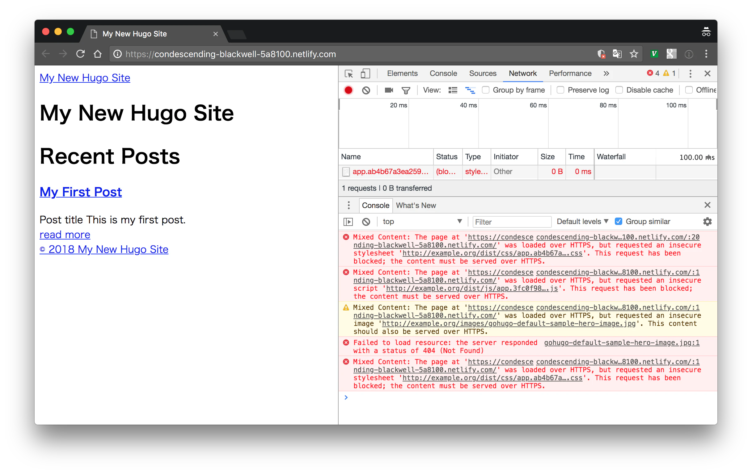Open console settings gear icon
Image resolution: width=752 pixels, height=474 pixels.
707,221
